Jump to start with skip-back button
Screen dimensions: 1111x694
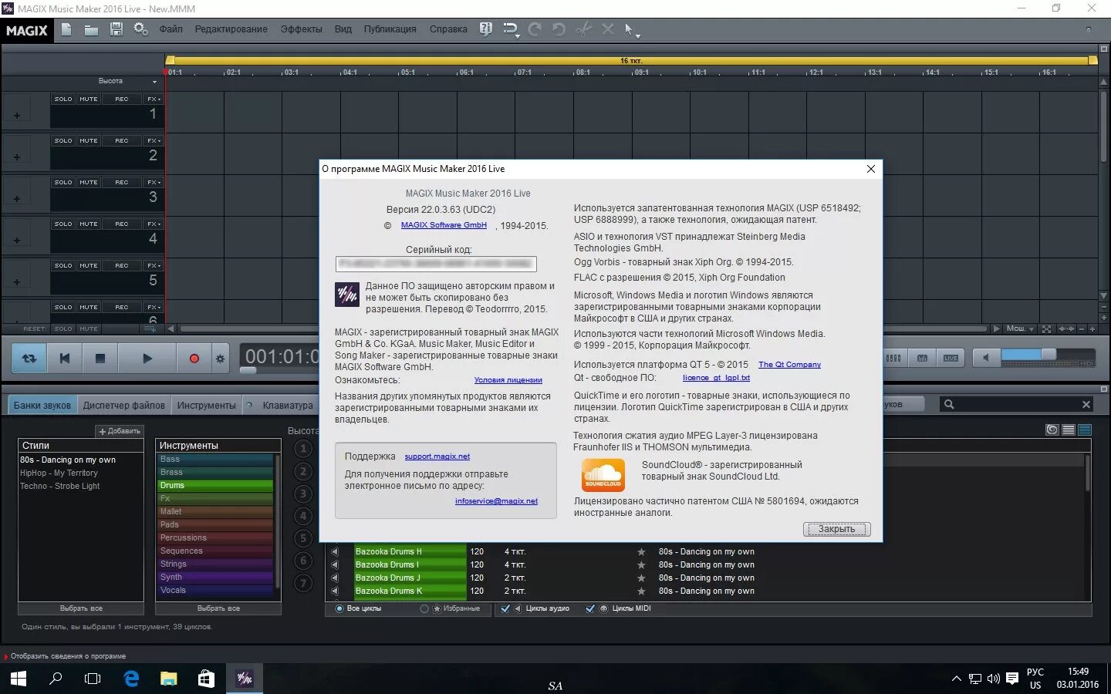(65, 359)
